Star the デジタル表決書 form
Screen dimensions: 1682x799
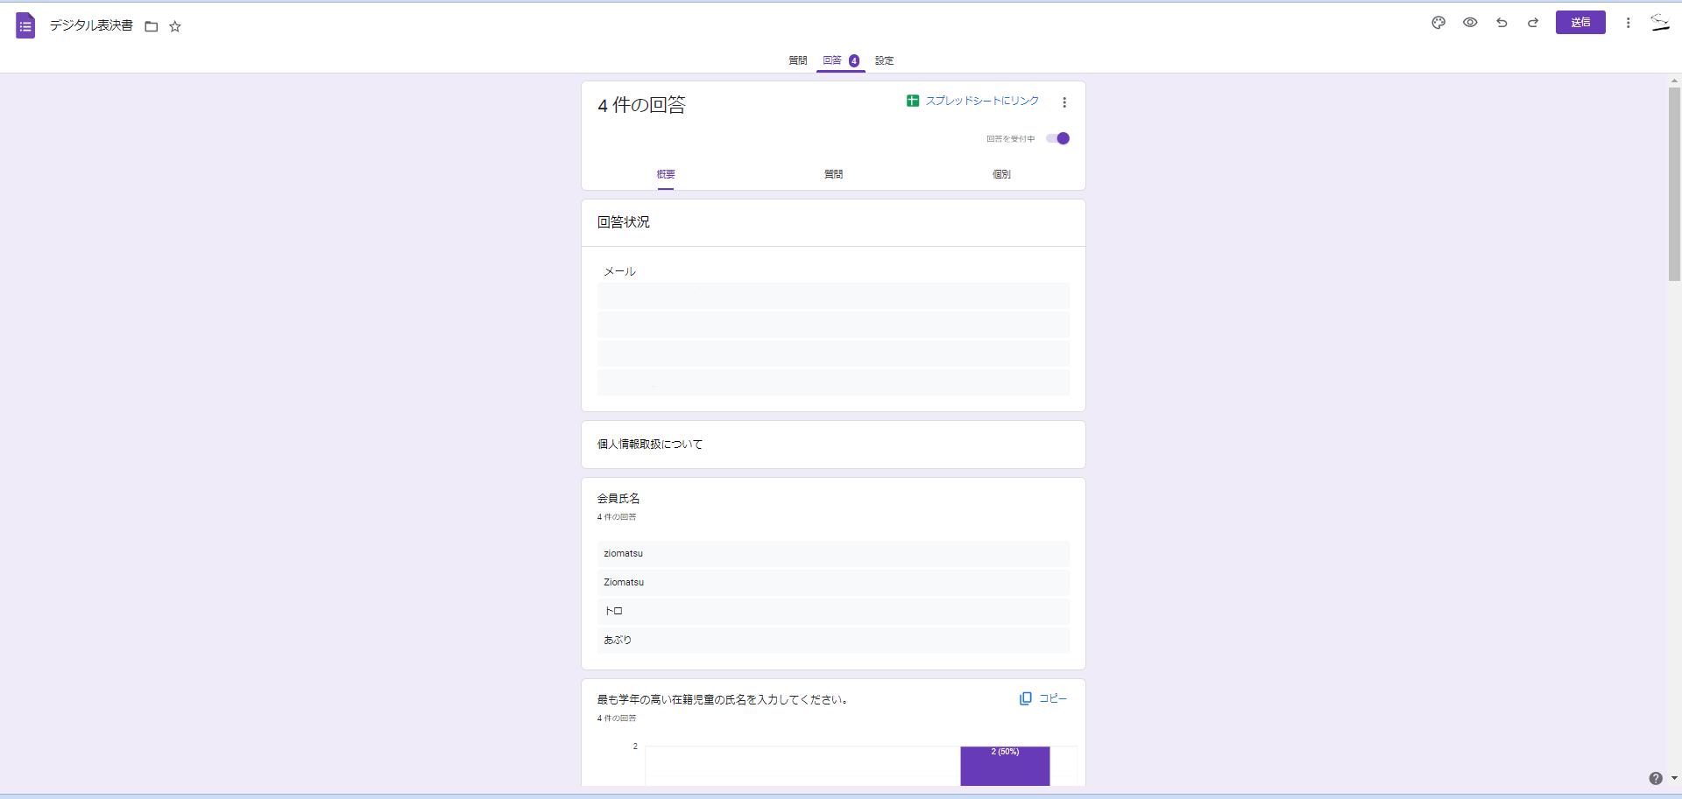pyautogui.click(x=175, y=26)
